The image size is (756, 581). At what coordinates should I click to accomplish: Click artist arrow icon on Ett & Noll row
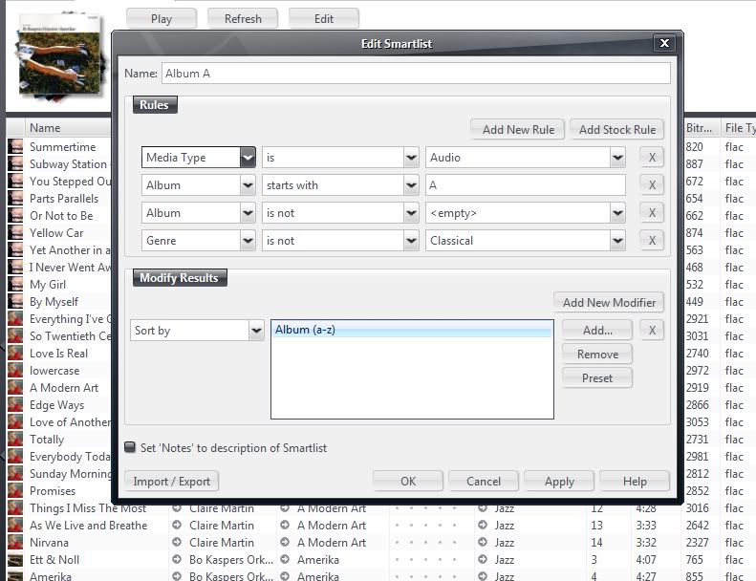(177, 559)
